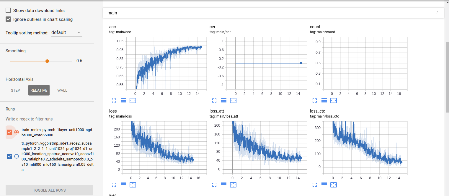The height and width of the screenshot is (196, 449).
Task: Expand the acc chart to fullscreen
Action: click(114, 100)
